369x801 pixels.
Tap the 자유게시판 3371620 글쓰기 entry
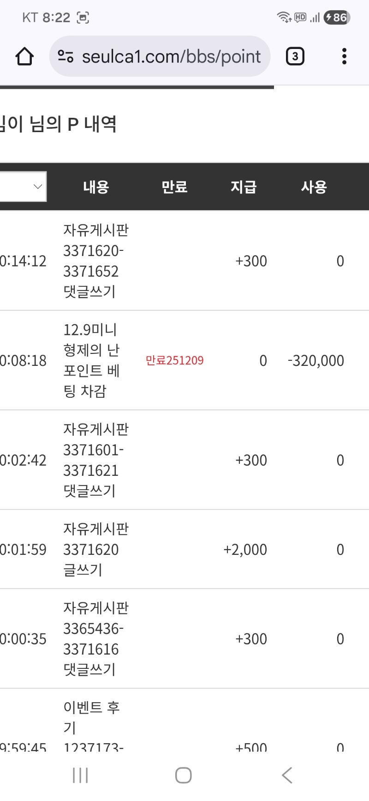(x=95, y=549)
